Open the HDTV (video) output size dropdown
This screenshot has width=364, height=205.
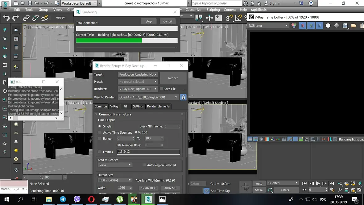tap(115, 180)
